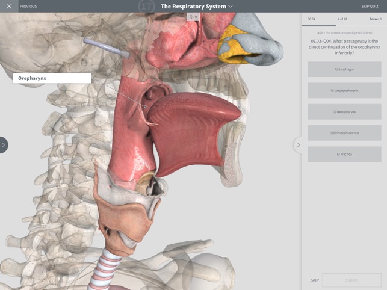The width and height of the screenshot is (387, 290).
Task: Submit the selected answer
Action: click(x=351, y=280)
